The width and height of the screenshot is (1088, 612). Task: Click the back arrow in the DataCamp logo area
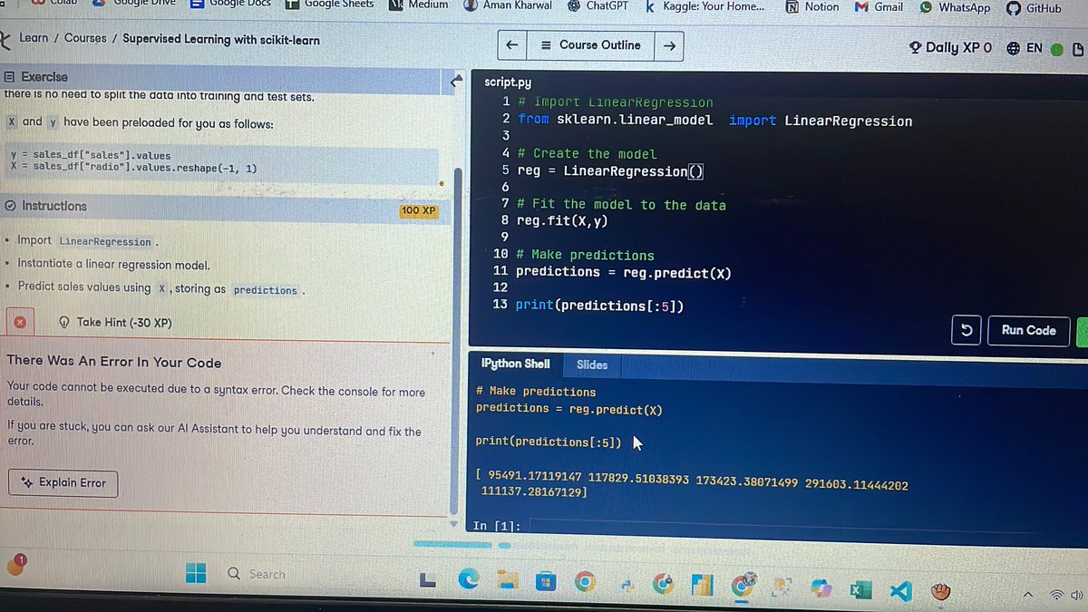tap(6, 38)
